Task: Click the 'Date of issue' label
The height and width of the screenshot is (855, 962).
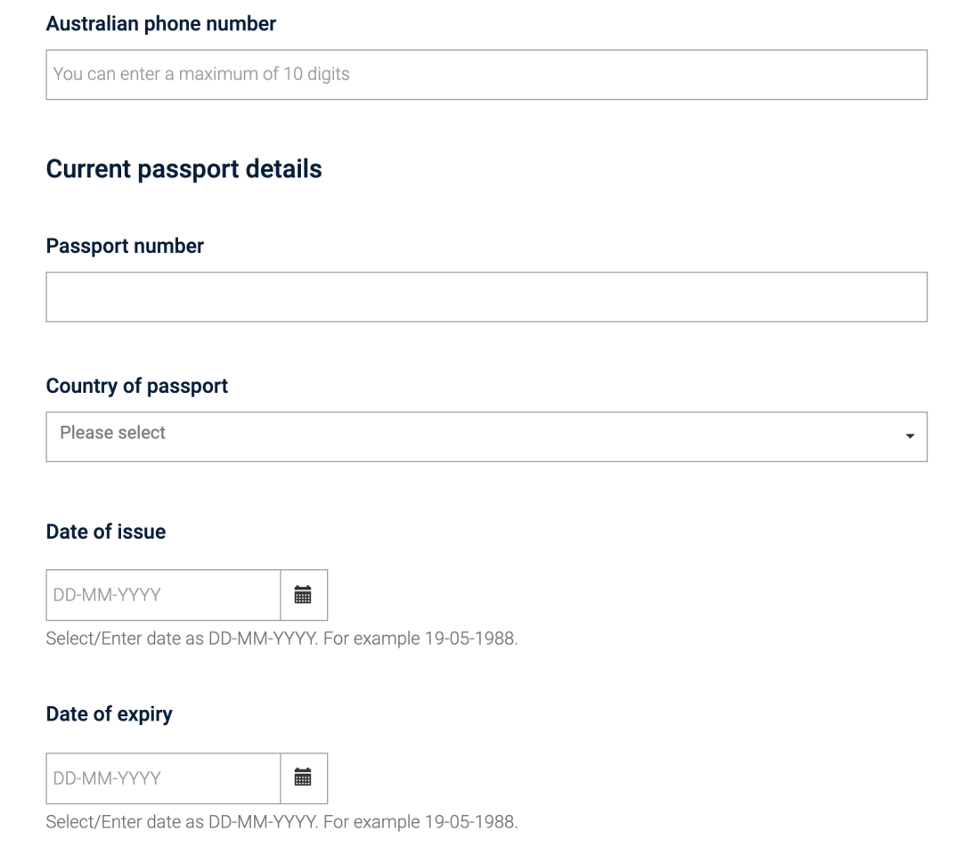Action: click(105, 532)
